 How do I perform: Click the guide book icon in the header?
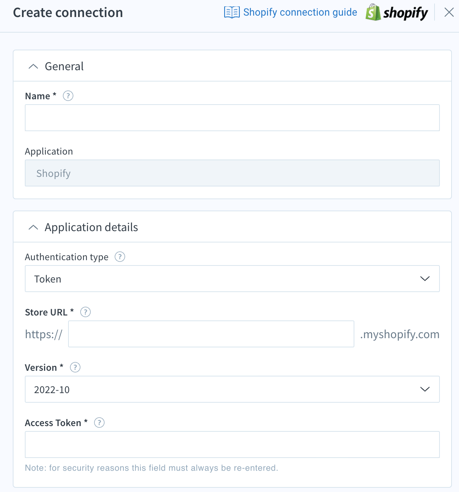pos(231,12)
